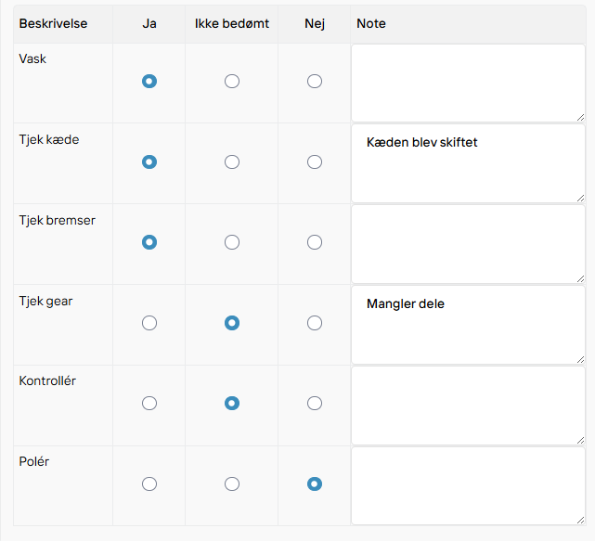The image size is (595, 541).
Task: Select Ja for the Vask row
Action: tap(149, 81)
